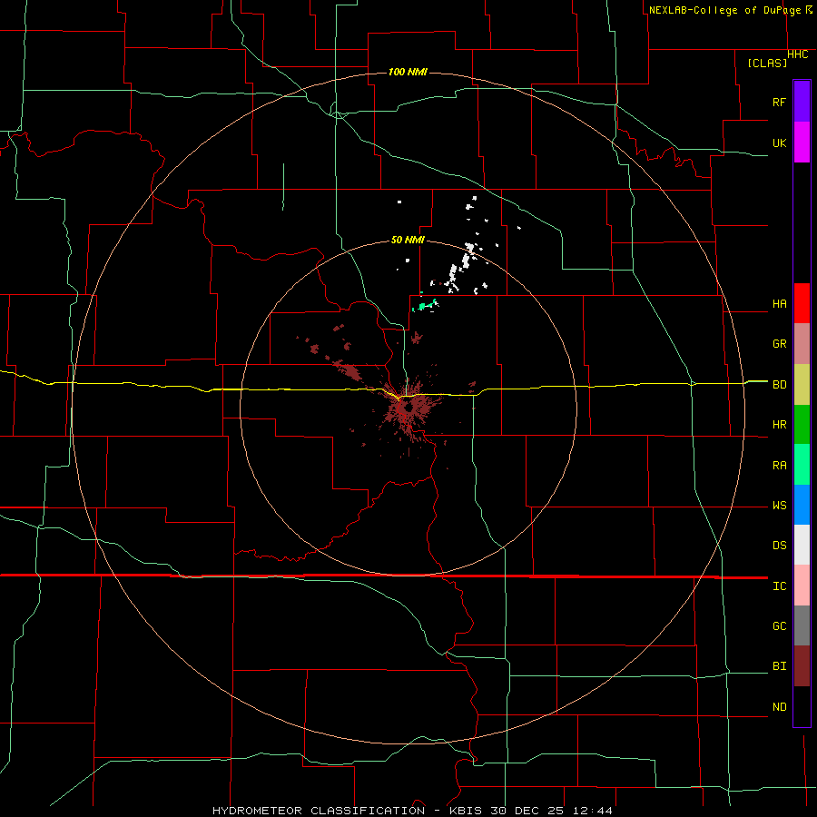The height and width of the screenshot is (817, 817).
Task: Click the [CLAS] legend header
Action: [x=767, y=63]
